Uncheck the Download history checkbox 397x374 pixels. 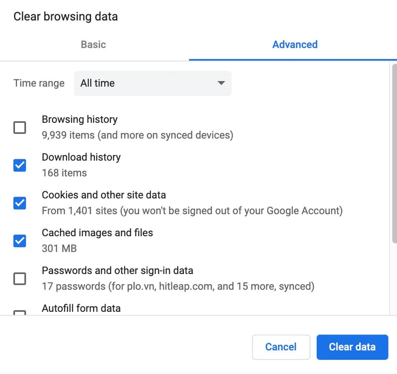click(x=20, y=165)
